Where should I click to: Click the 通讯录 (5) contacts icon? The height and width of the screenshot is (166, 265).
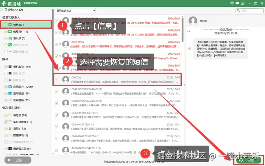point(10,38)
